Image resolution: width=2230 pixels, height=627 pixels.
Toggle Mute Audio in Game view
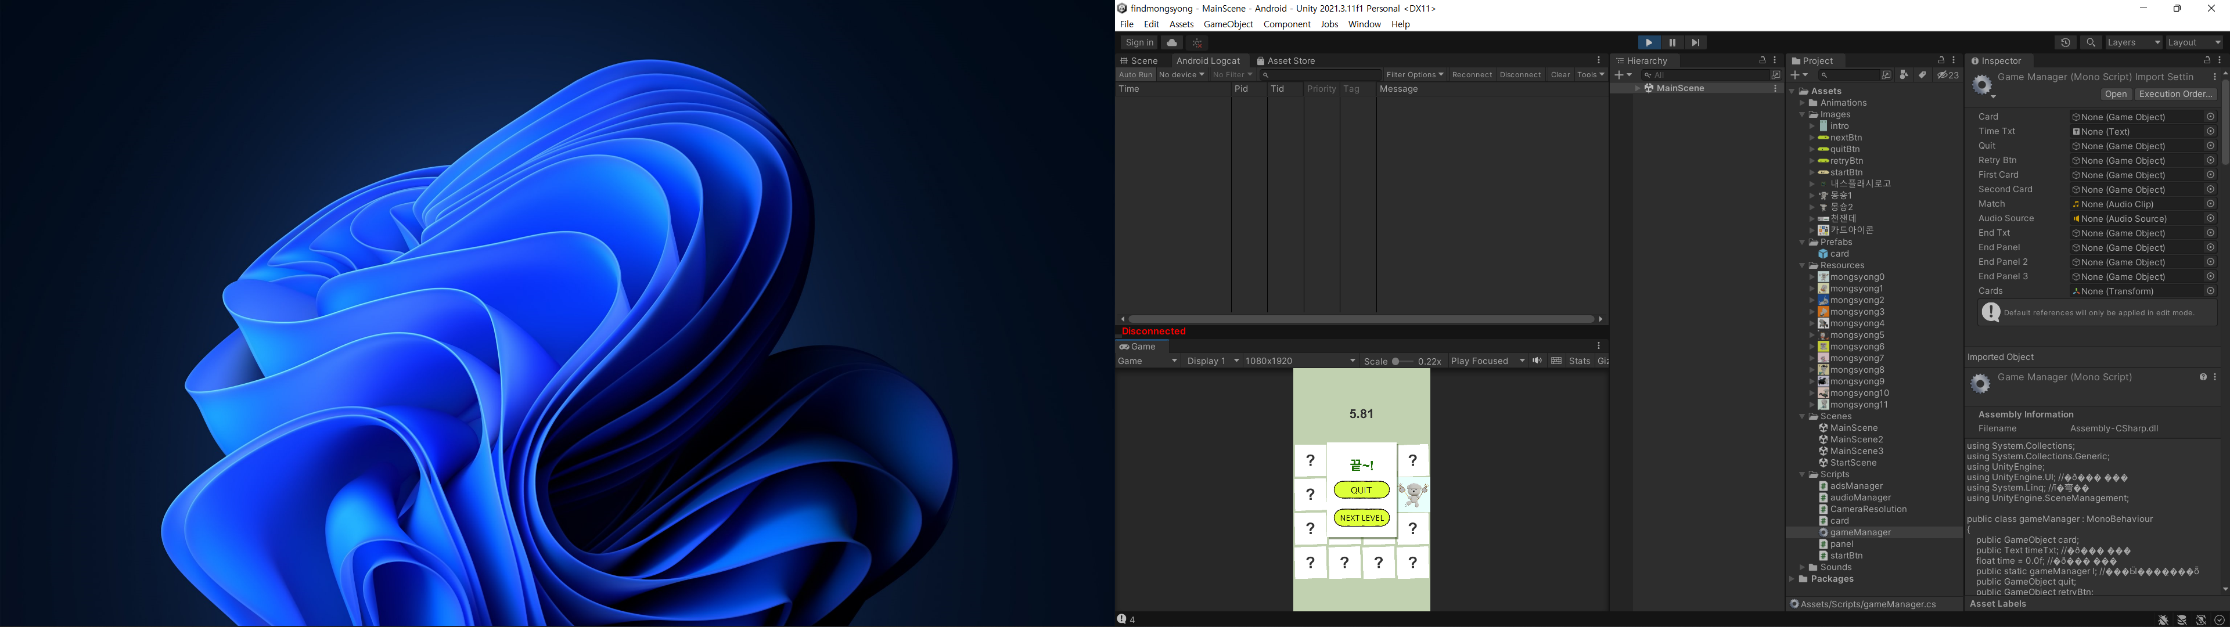[1537, 361]
